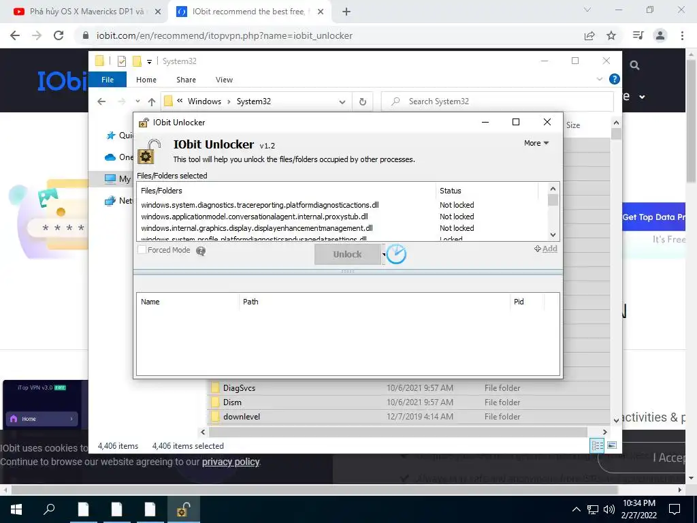Bookmark this page with star icon
This screenshot has height=523, width=697.
611,35
